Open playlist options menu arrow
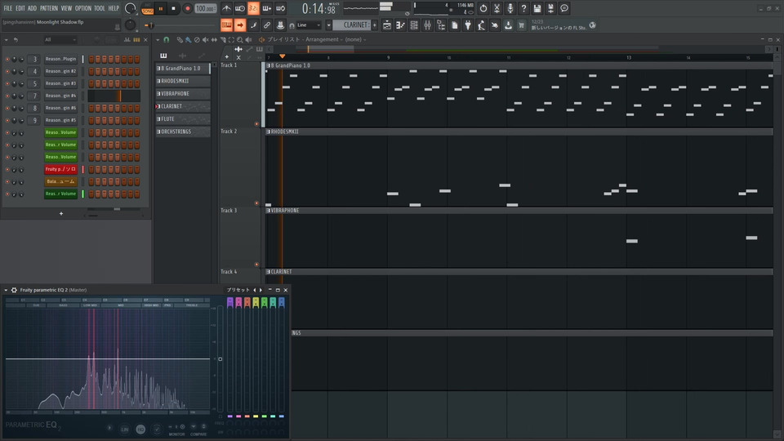The width and height of the screenshot is (784, 441). point(158,39)
